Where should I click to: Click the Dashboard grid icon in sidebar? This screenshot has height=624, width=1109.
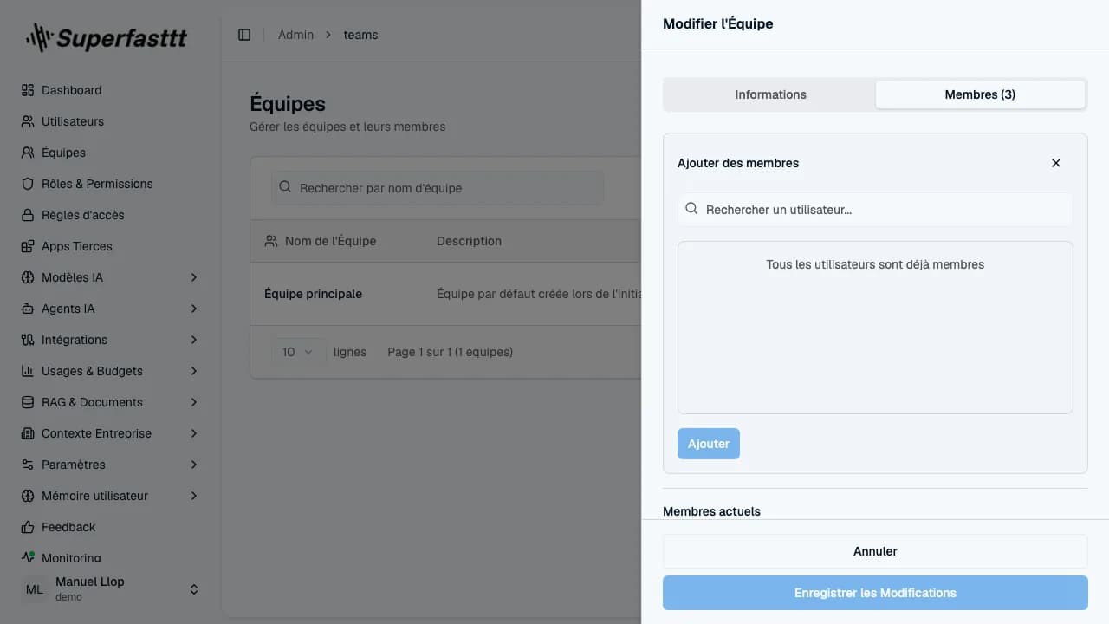pos(28,90)
